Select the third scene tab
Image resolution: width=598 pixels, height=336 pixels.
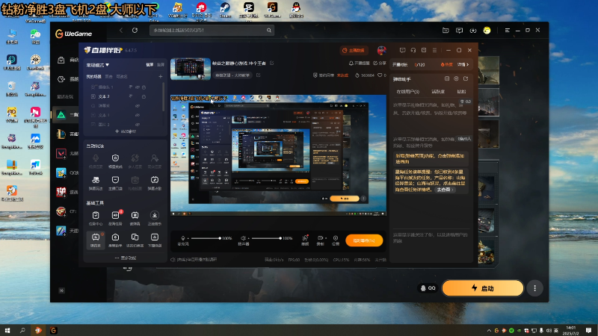(122, 77)
